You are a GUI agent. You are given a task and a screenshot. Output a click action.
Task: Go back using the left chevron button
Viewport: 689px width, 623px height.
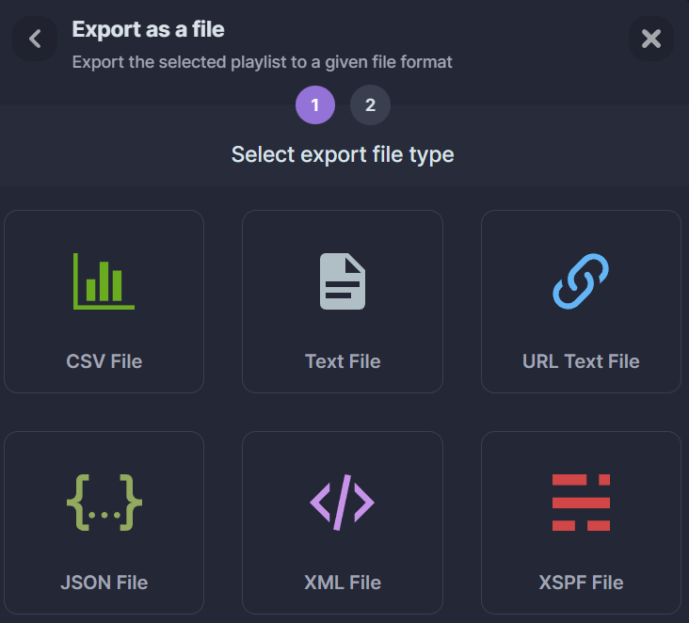click(35, 39)
